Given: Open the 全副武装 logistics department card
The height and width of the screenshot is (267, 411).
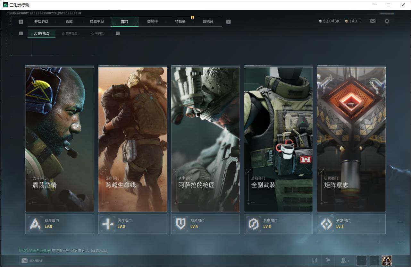Looking at the screenshot, I should 278,139.
